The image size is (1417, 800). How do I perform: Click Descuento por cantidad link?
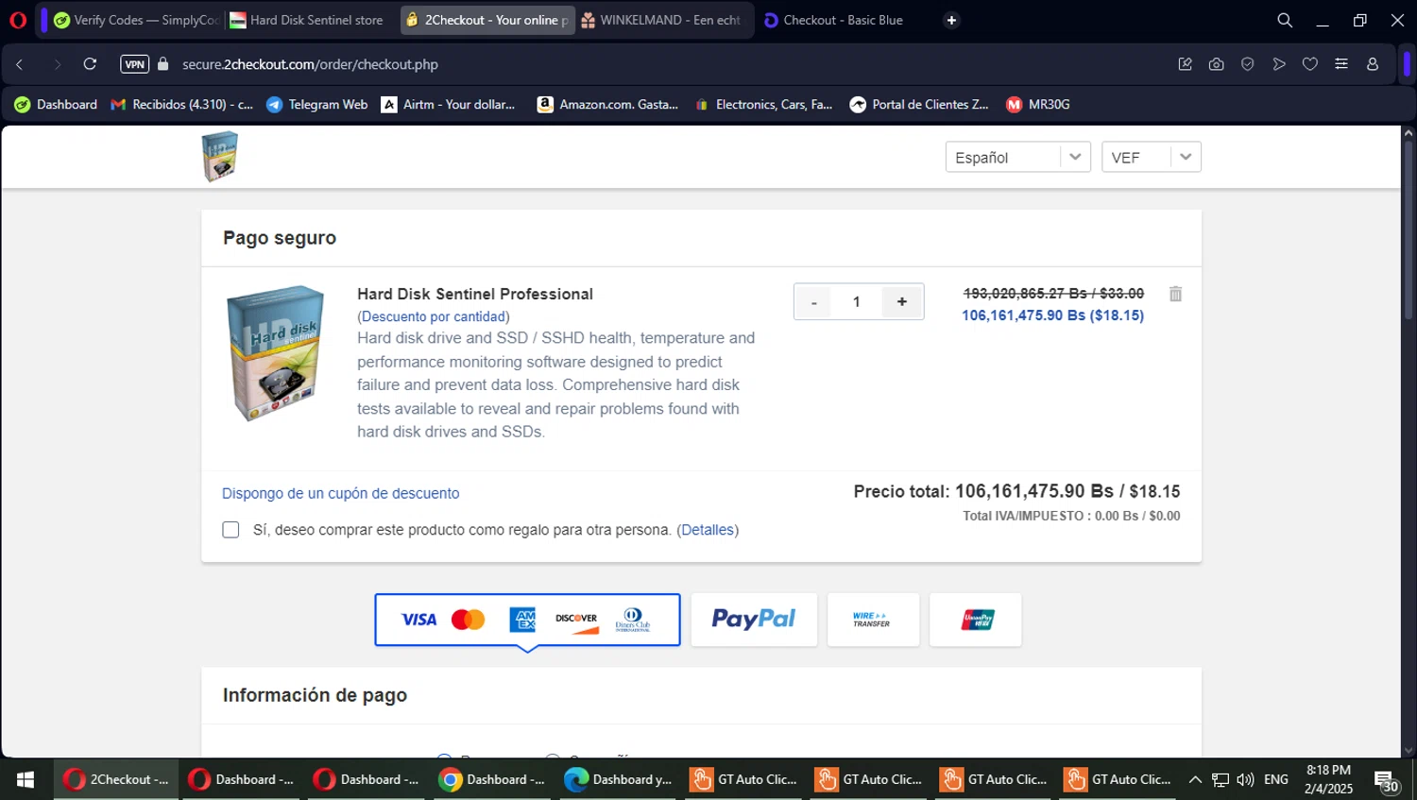click(x=434, y=316)
